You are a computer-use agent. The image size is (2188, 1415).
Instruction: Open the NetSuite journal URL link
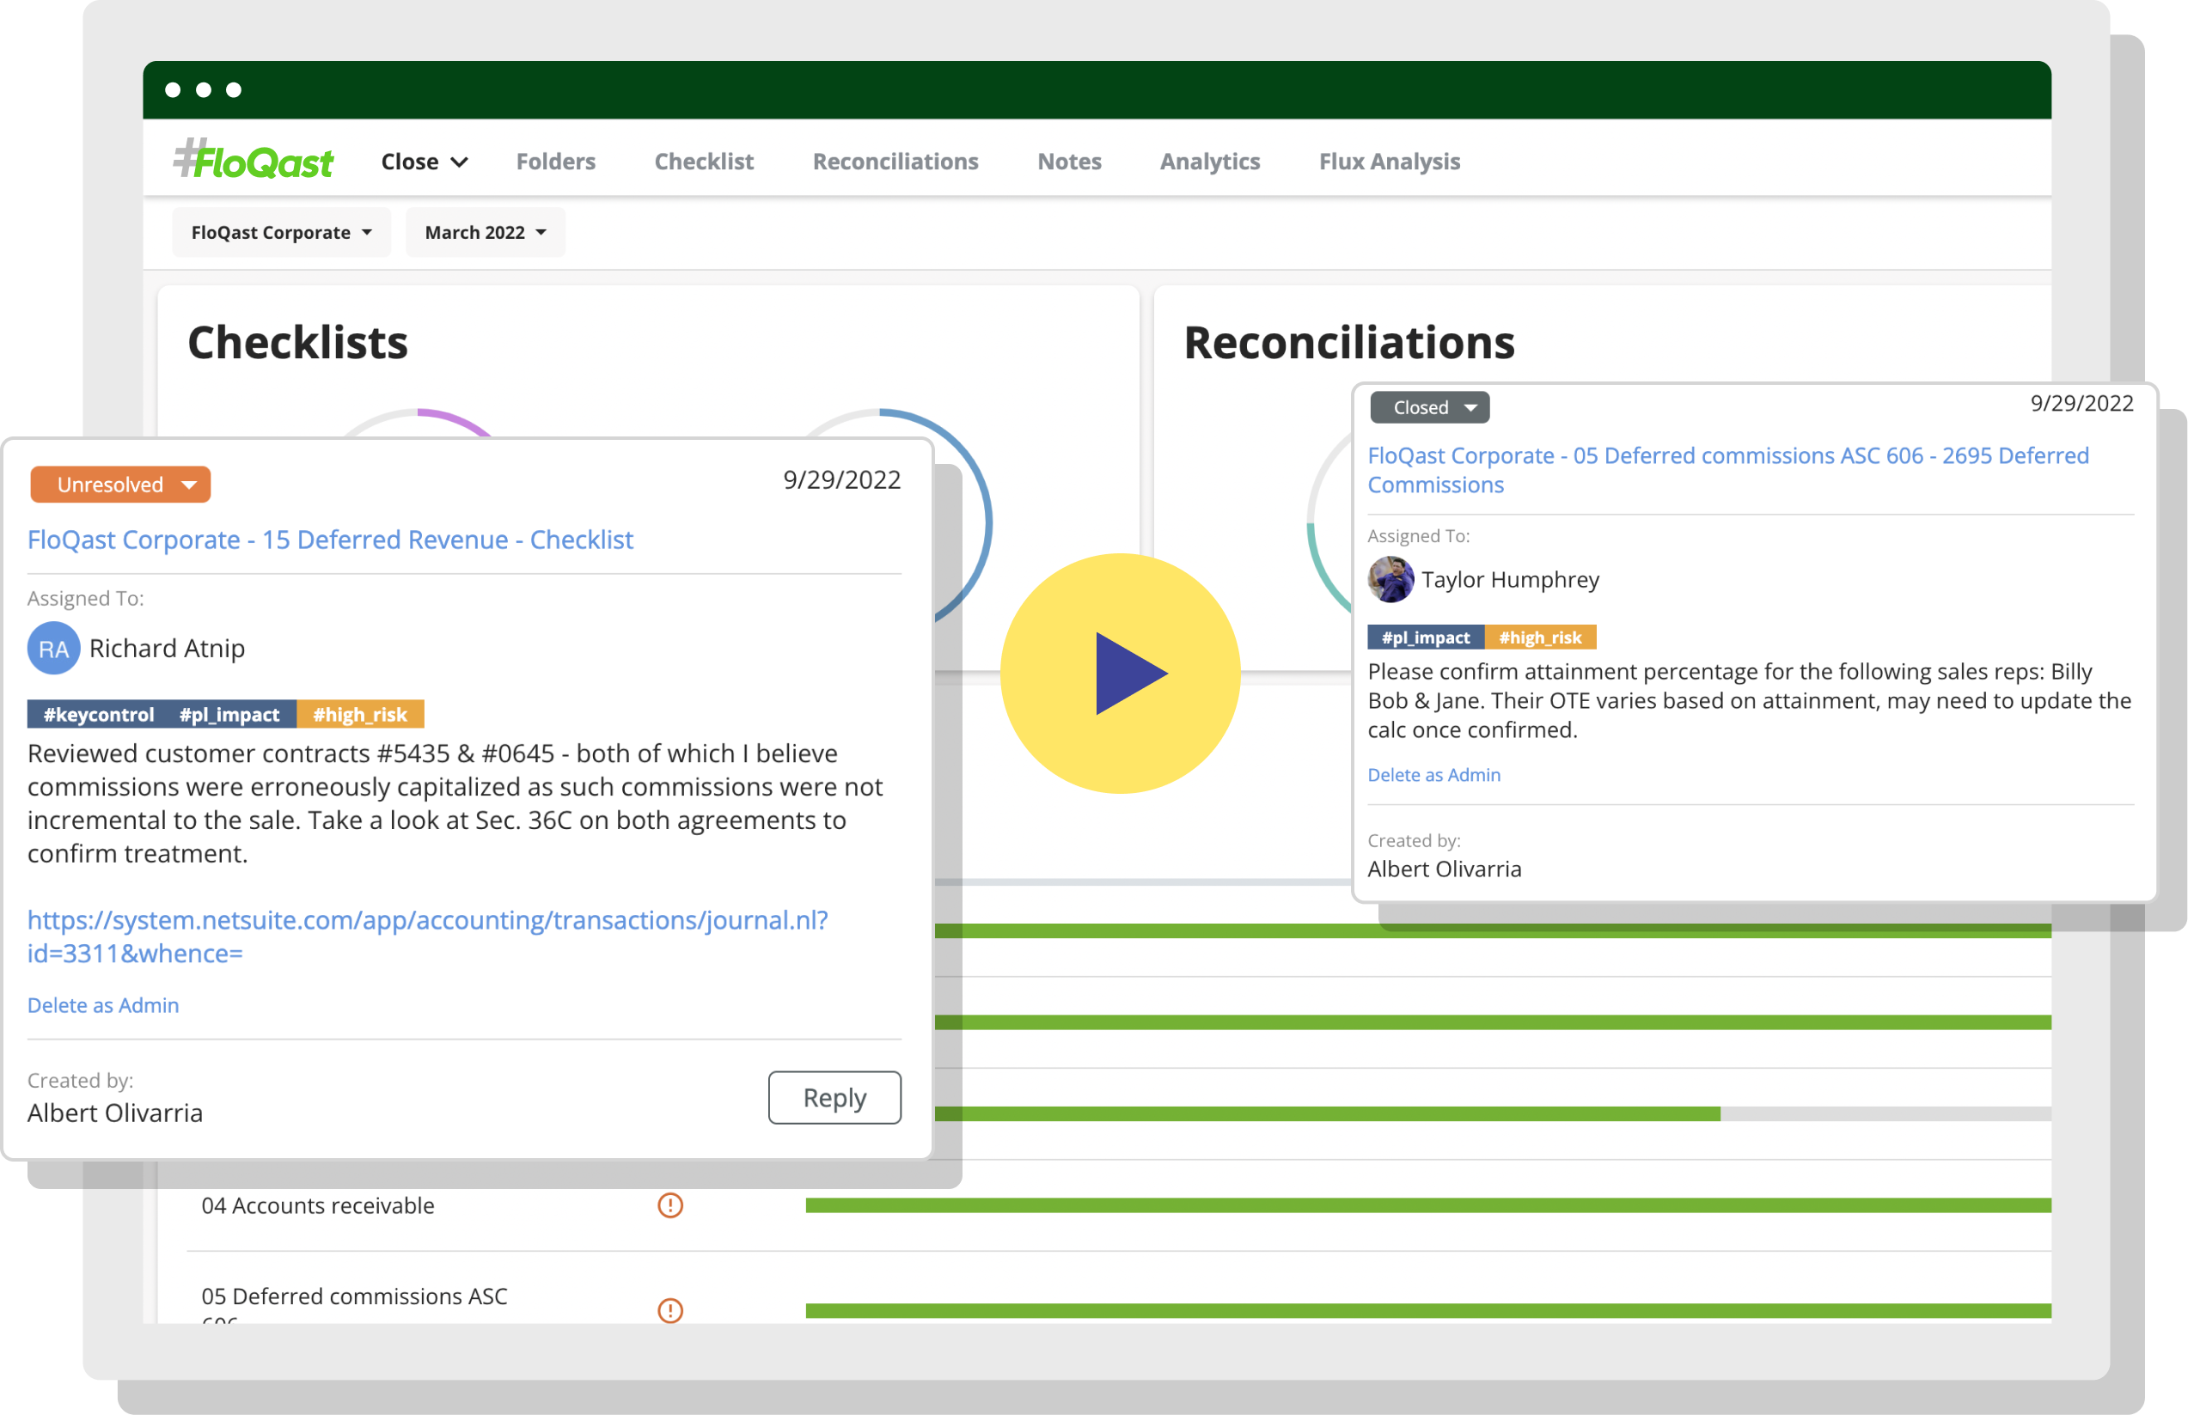(x=427, y=936)
